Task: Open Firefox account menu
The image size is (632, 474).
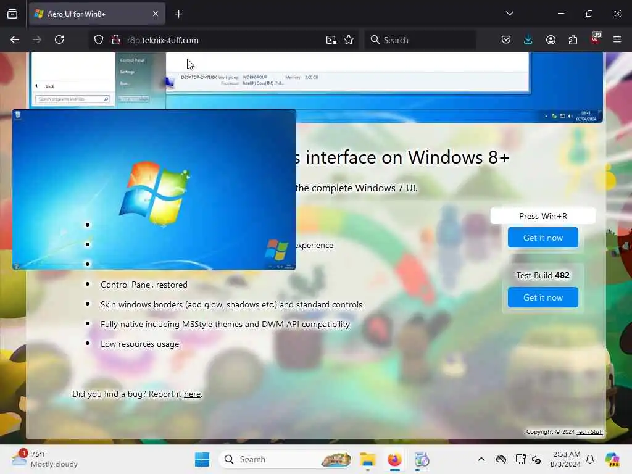Action: (551, 40)
